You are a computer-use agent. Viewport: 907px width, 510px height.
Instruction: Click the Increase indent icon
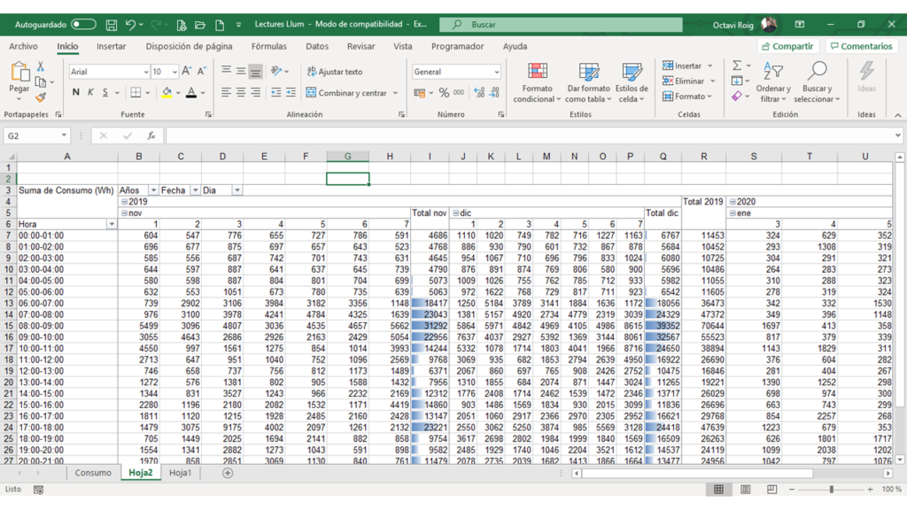click(291, 92)
